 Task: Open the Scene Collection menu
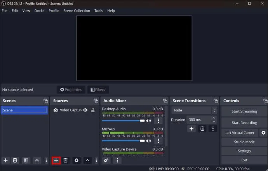pyautogui.click(x=77, y=11)
